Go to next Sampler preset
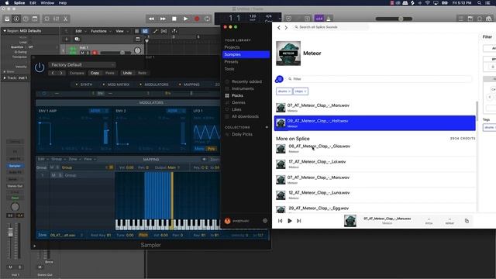 pos(61,73)
